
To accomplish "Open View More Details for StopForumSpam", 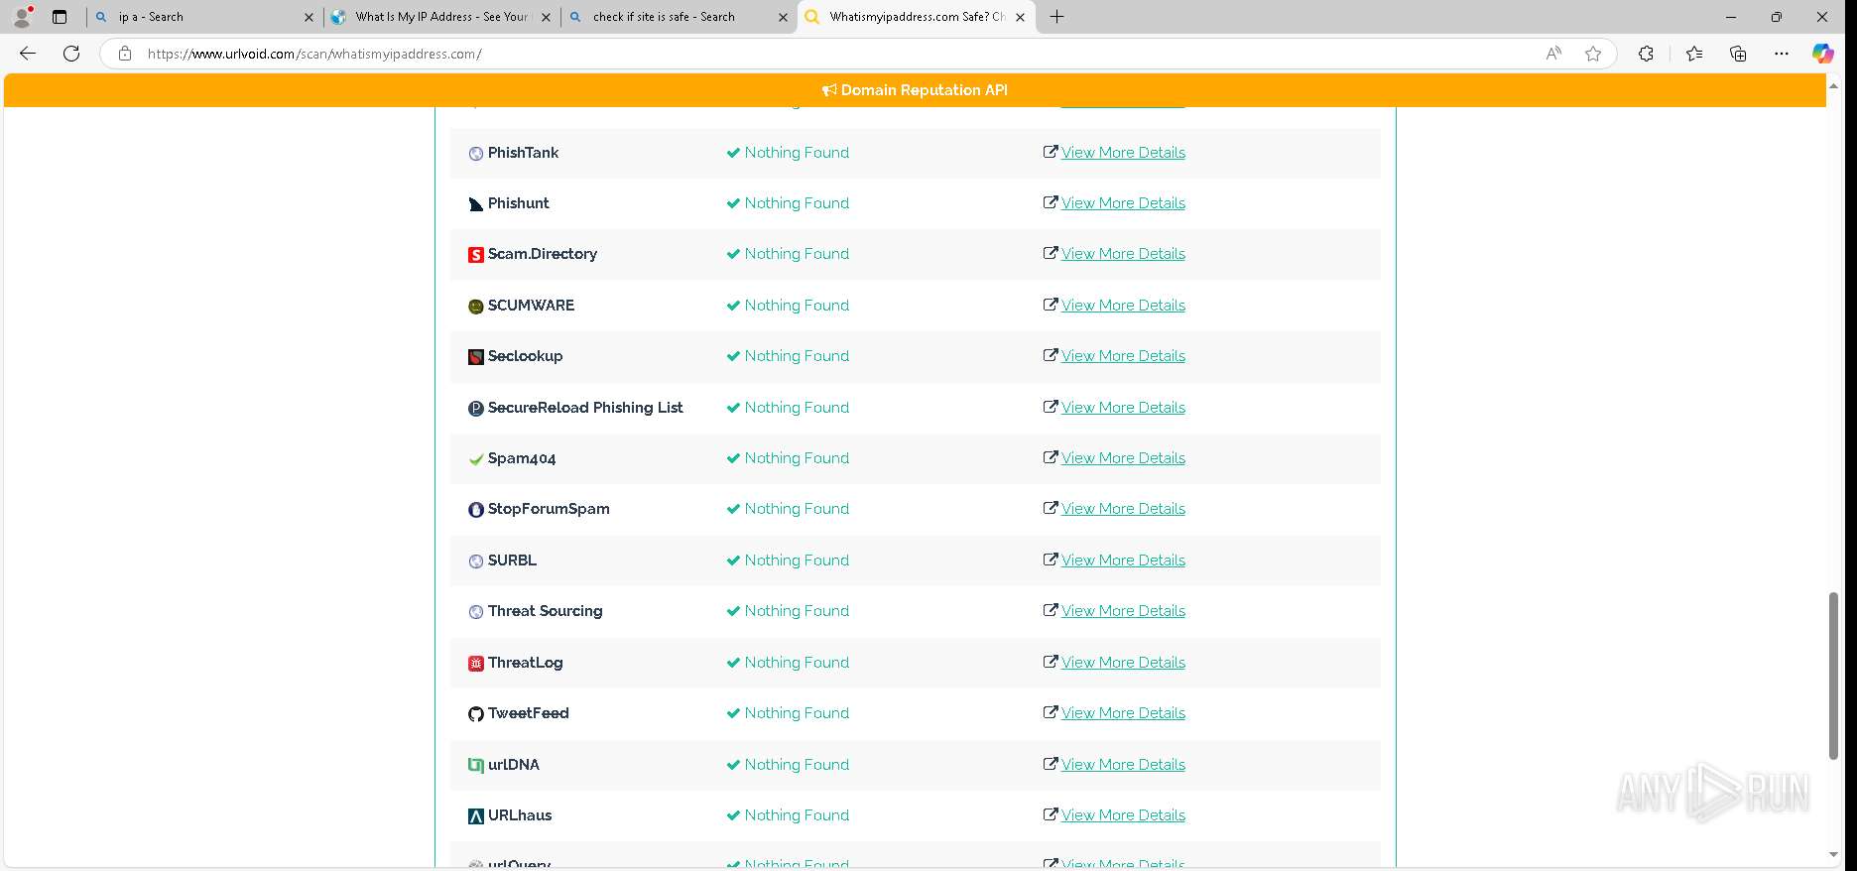I will coord(1123,509).
